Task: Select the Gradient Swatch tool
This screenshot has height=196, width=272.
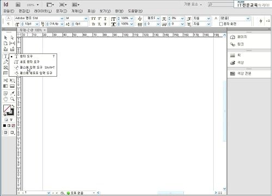Action: 5,86
